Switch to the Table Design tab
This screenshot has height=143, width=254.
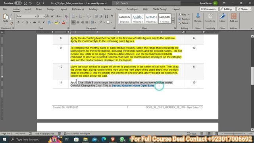(x=160, y=9)
